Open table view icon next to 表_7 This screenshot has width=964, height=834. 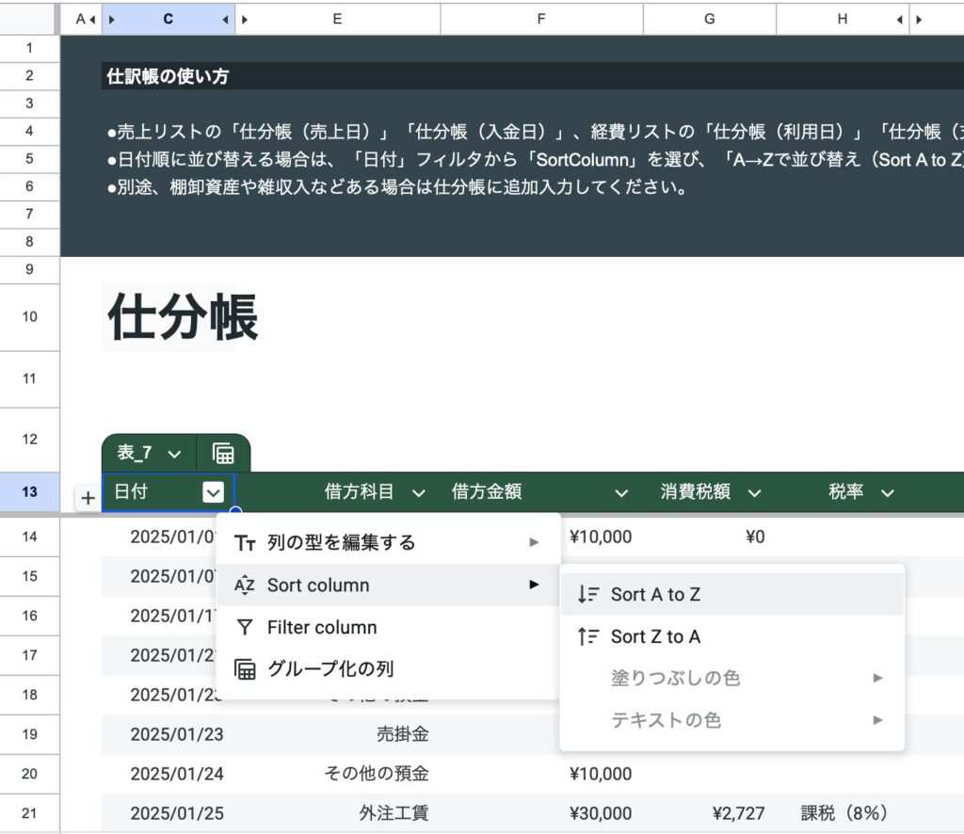pyautogui.click(x=223, y=454)
